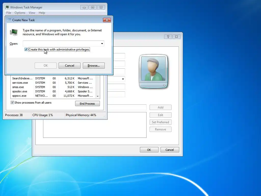Click the Run computer icon in the Create New Task dialog
The image size is (261, 196).
point(14,32)
